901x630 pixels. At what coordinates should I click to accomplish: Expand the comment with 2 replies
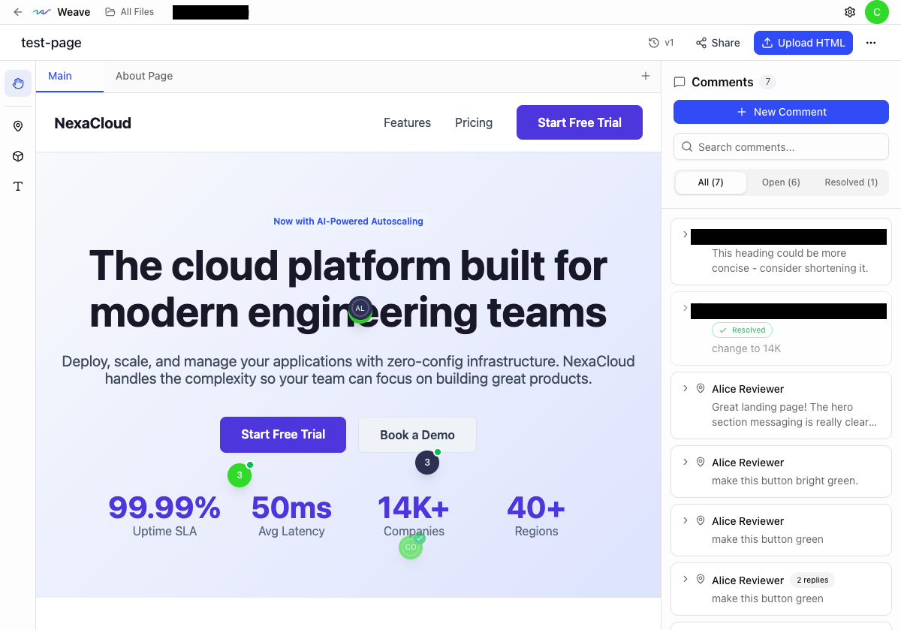(x=685, y=580)
